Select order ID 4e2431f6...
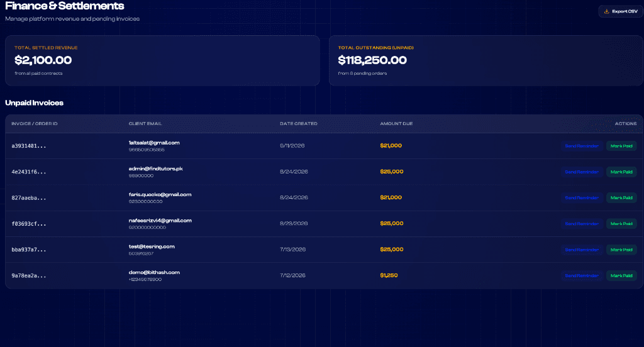The width and height of the screenshot is (644, 347). [29, 172]
